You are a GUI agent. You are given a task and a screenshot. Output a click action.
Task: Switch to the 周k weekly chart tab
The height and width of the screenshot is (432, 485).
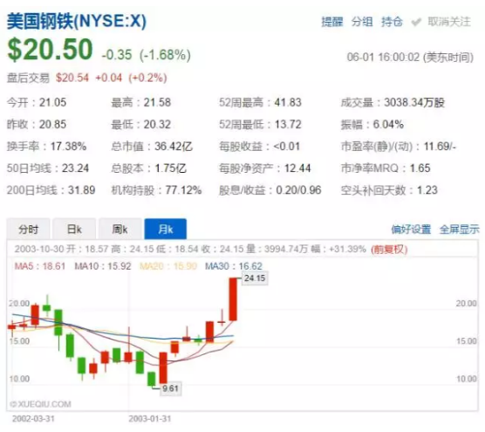tap(120, 229)
